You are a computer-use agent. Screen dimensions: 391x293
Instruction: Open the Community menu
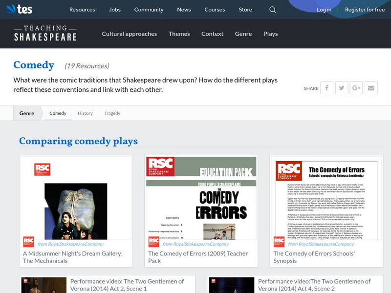(149, 10)
